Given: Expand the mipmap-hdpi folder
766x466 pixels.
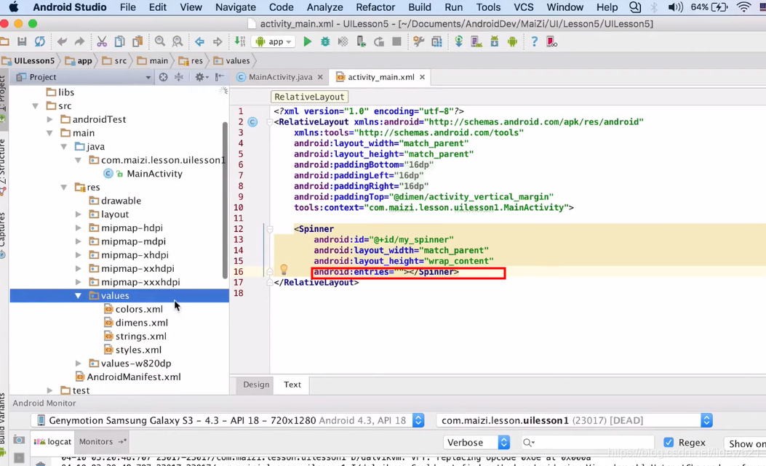Looking at the screenshot, I should (x=78, y=228).
